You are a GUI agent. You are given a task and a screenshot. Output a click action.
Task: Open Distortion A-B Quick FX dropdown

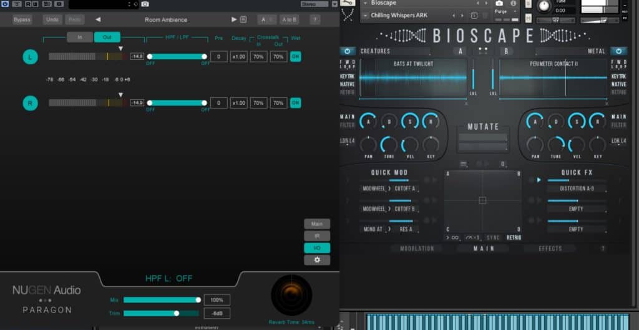[577, 188]
